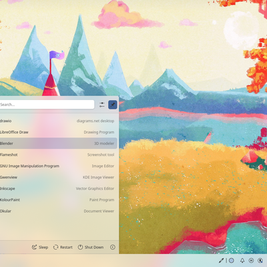Click the pause media tray icon
Screen dimensions: 267x267
(x=251, y=260)
